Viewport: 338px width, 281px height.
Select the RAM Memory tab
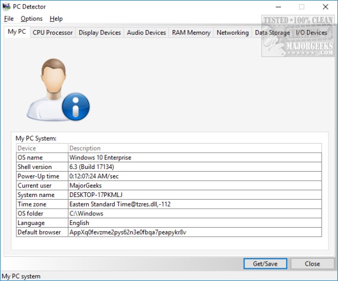(191, 33)
